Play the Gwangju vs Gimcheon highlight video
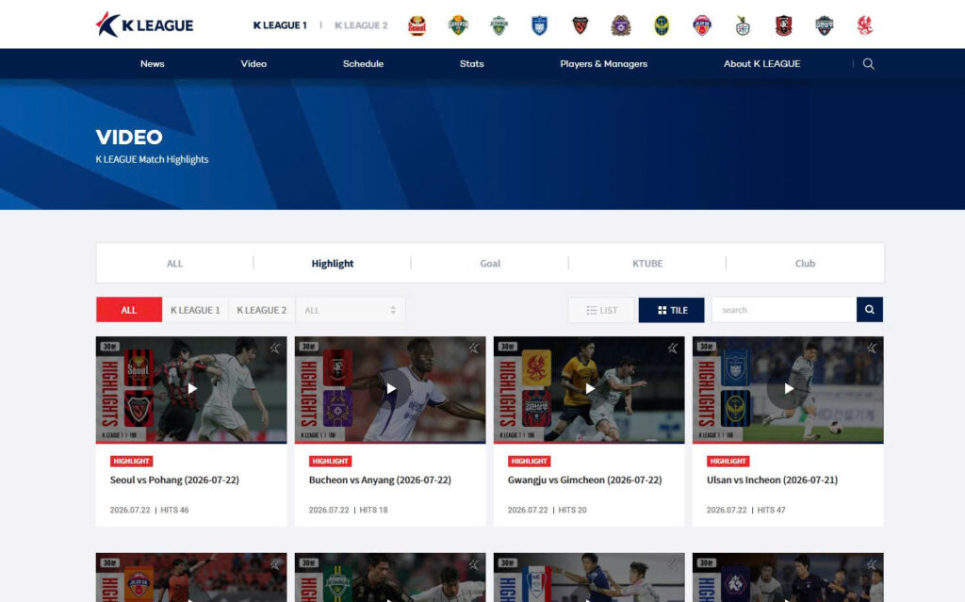The height and width of the screenshot is (602, 965). pyautogui.click(x=590, y=388)
